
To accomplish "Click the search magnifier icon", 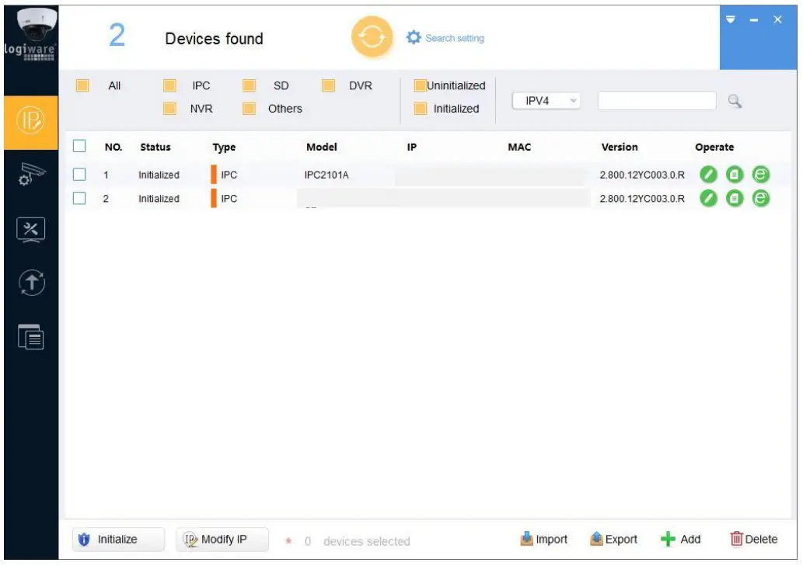I will pos(734,101).
